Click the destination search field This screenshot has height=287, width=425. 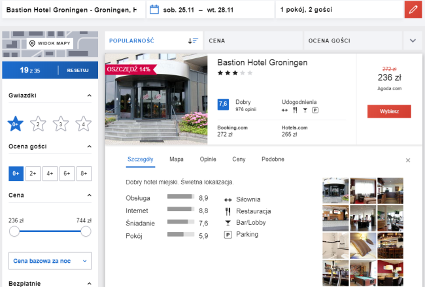point(73,10)
